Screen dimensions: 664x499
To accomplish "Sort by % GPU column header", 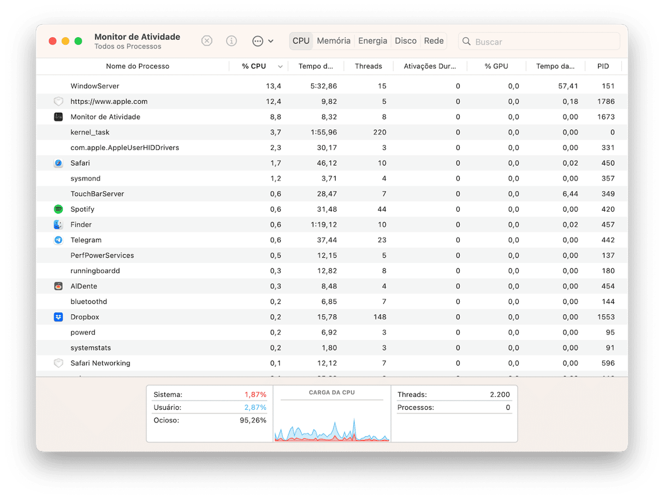I will [x=496, y=66].
